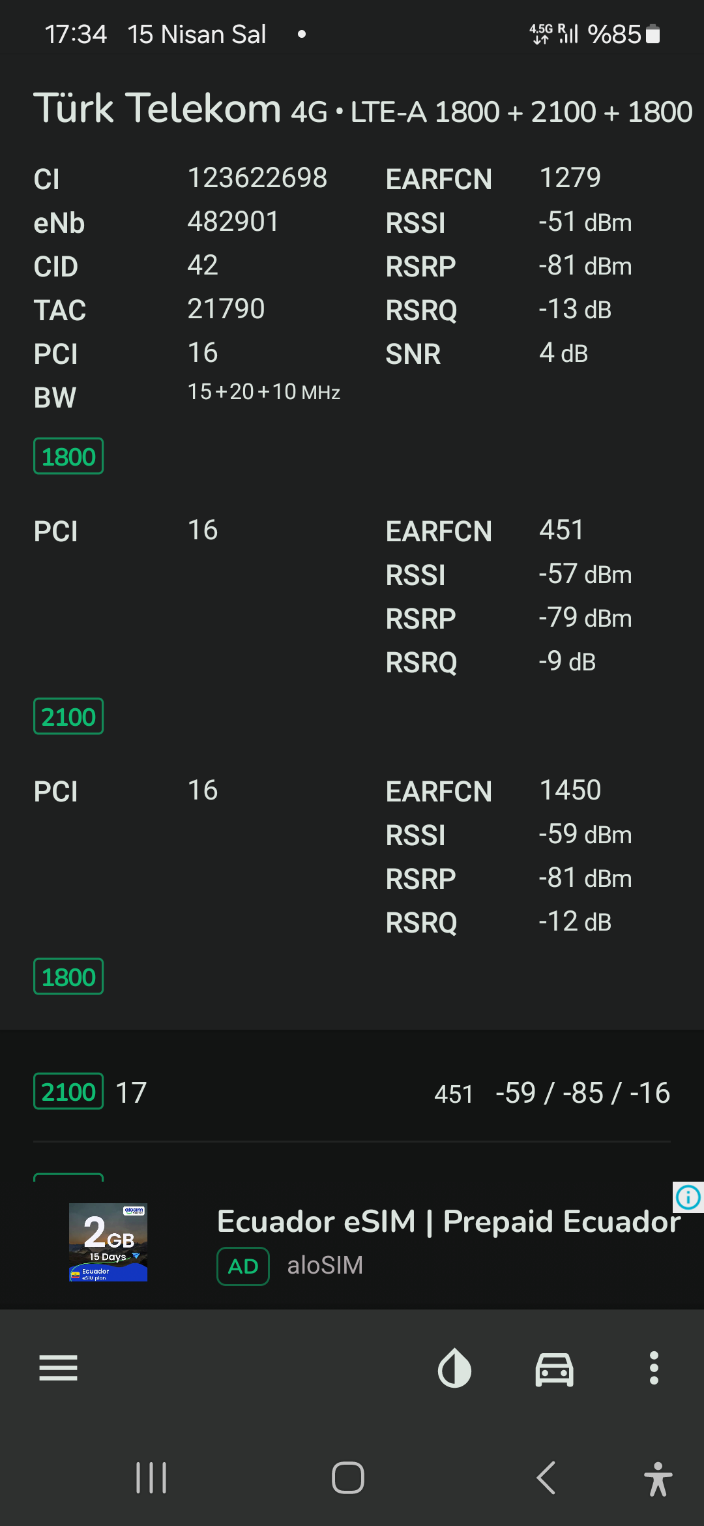Viewport: 704px width, 1526px height.
Task: Tap the ad info icon
Action: click(688, 1197)
